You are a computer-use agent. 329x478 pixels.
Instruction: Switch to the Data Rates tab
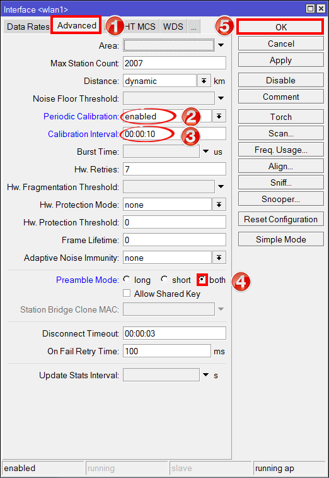click(x=27, y=27)
